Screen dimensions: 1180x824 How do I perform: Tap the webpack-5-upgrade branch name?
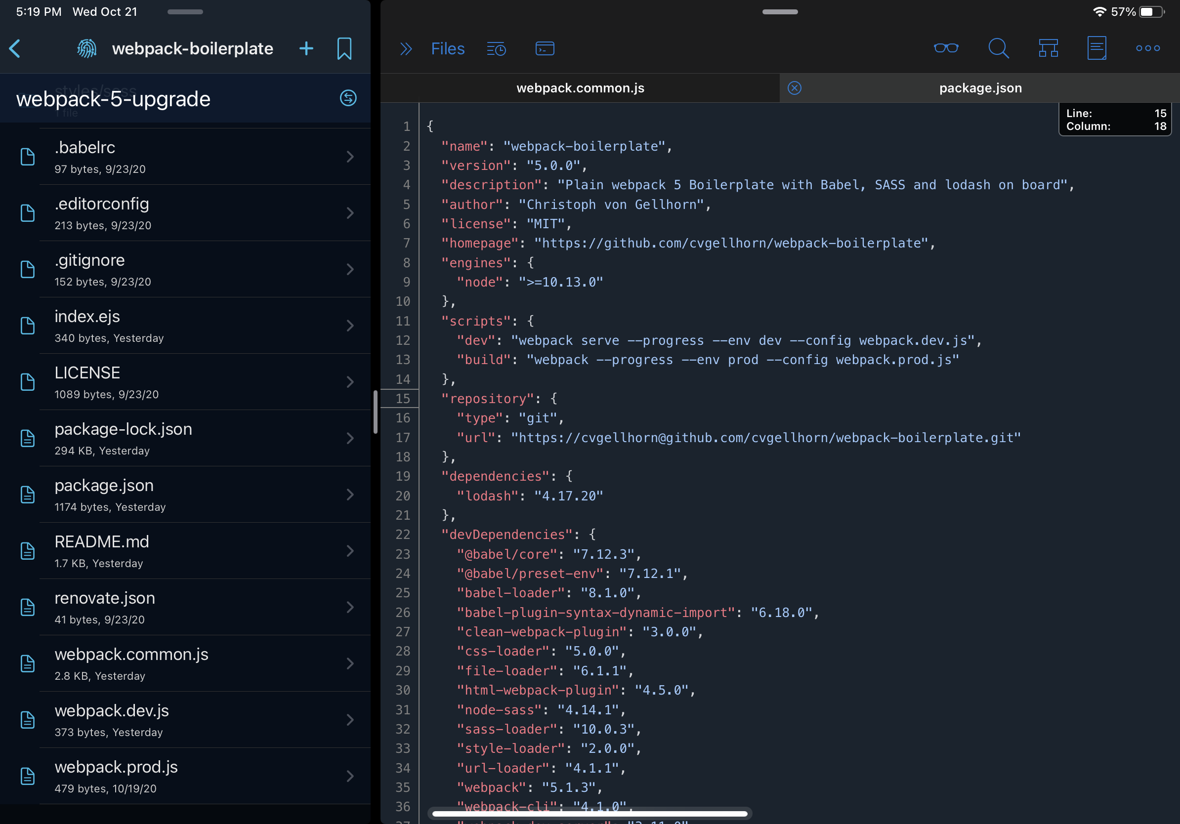114,99
